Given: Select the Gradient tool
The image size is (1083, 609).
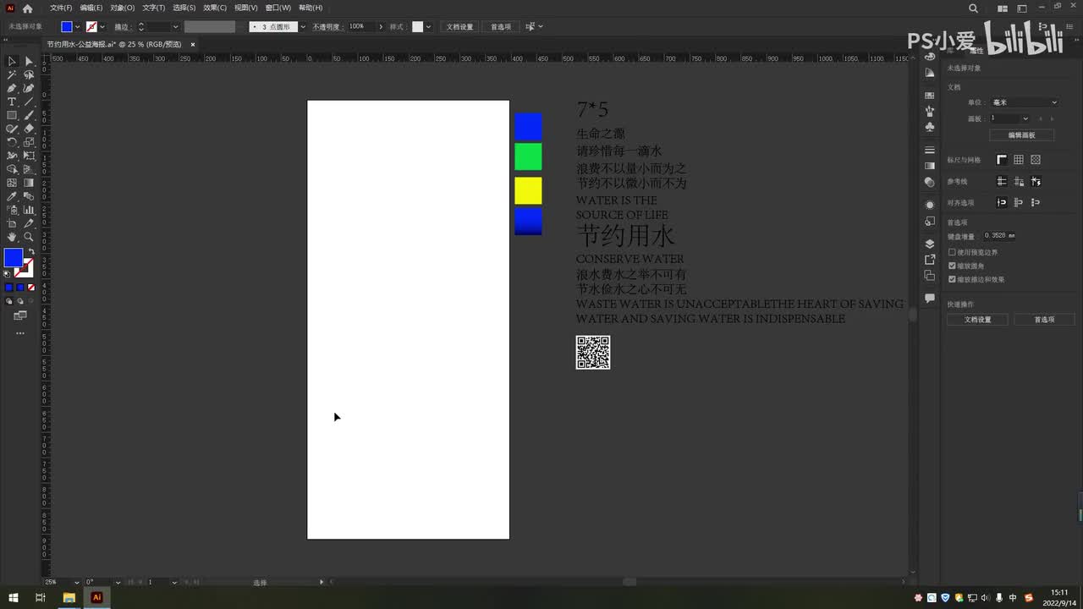Looking at the screenshot, I should pyautogui.click(x=29, y=183).
